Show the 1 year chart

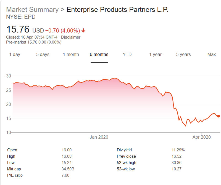155,55
